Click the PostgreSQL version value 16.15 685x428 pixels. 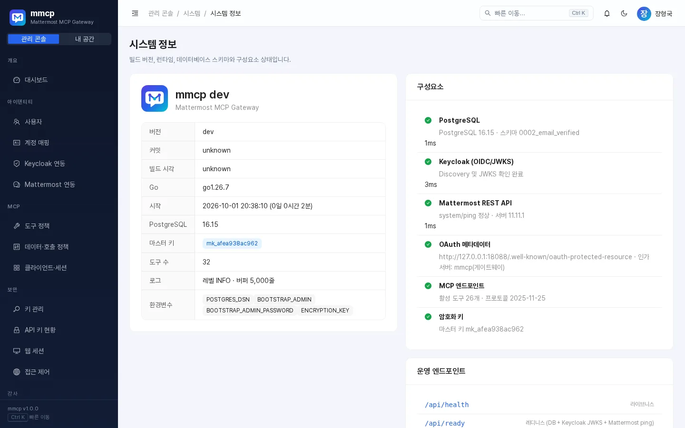point(210,224)
